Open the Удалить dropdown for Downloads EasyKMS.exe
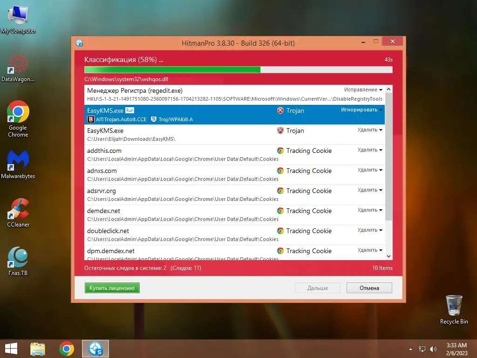The width and height of the screenshot is (477, 358). tap(370, 130)
